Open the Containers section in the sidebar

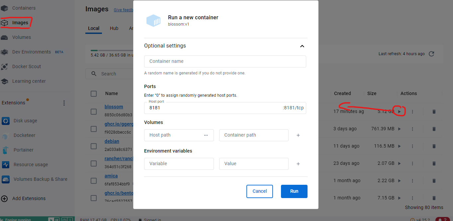pyautogui.click(x=24, y=8)
